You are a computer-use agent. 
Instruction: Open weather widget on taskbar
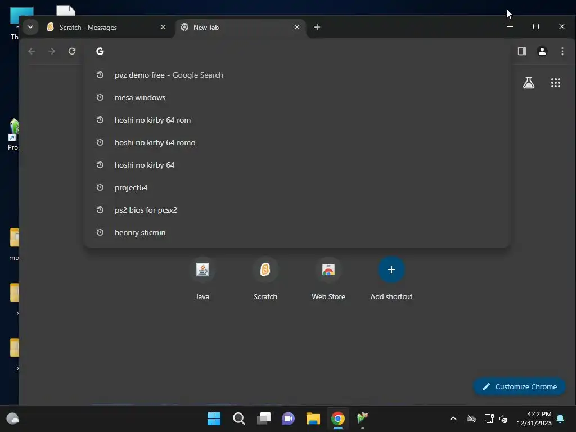point(13,418)
